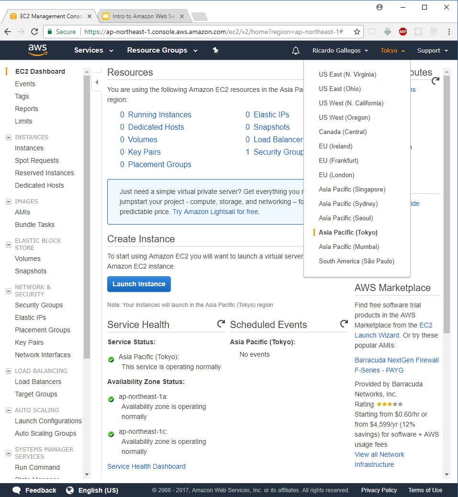The width and height of the screenshot is (458, 497).
Task: Collapse the SYSTEMS MANAGER SERVICES section
Action: tap(9, 453)
